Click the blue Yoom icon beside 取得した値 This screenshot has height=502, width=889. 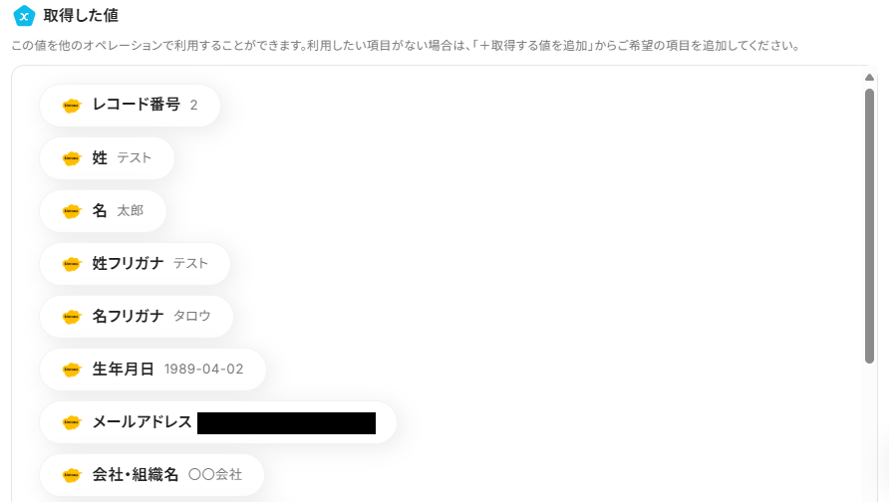point(24,16)
